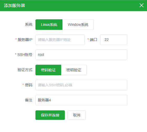147x132 pixels.
Task: Click the 端口 field label
Action: click(93, 40)
